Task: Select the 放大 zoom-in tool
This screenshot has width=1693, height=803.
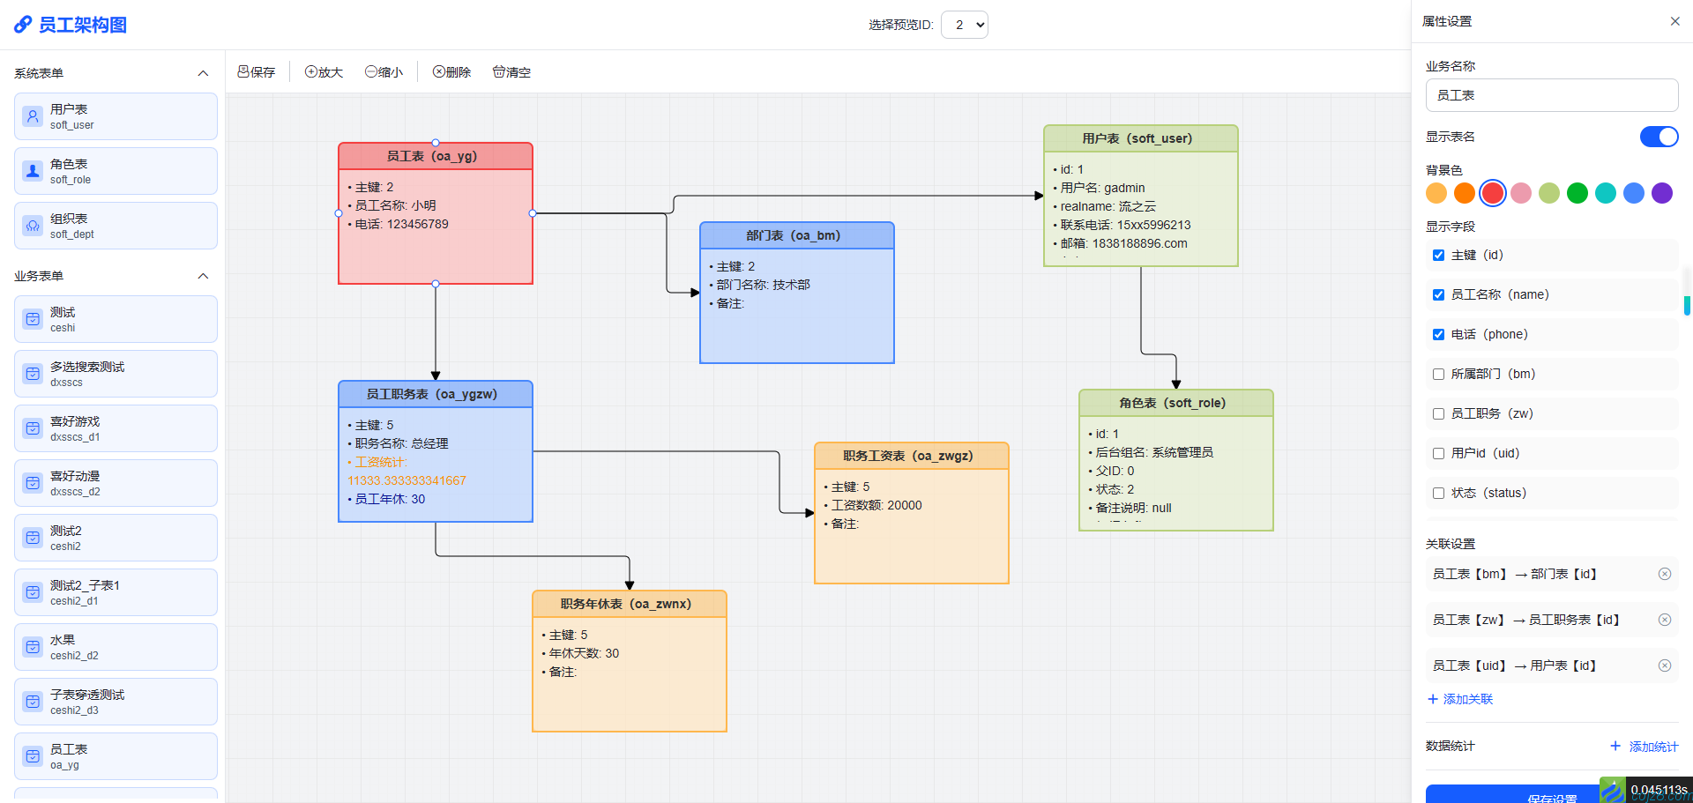Action: click(x=310, y=71)
